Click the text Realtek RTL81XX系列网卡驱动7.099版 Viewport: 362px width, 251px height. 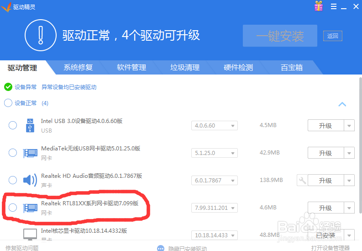90,203
